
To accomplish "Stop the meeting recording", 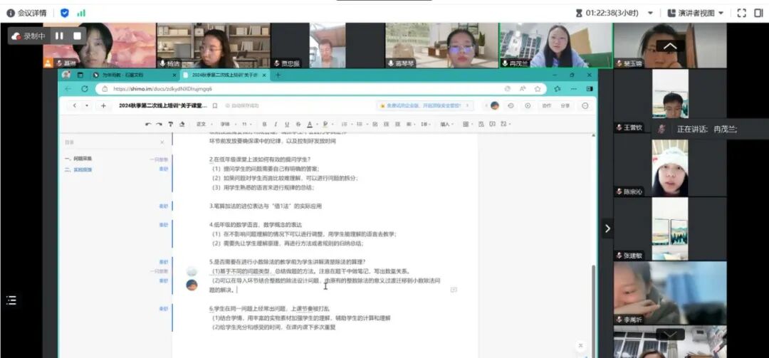I will (x=77, y=36).
